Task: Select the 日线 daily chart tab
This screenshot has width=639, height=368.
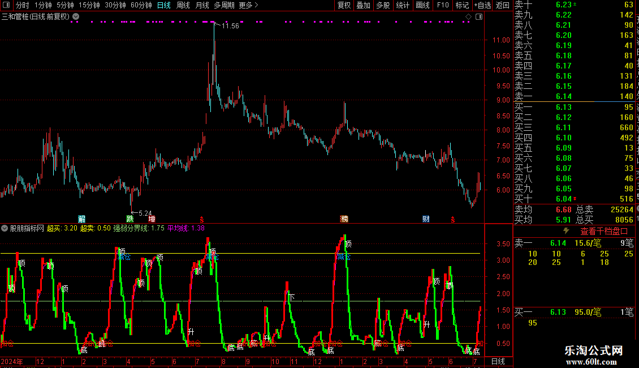Action: click(164, 5)
